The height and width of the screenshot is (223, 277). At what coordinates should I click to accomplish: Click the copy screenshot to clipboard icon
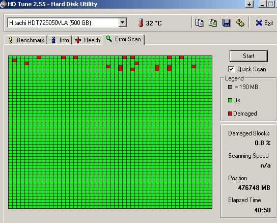coord(212,23)
